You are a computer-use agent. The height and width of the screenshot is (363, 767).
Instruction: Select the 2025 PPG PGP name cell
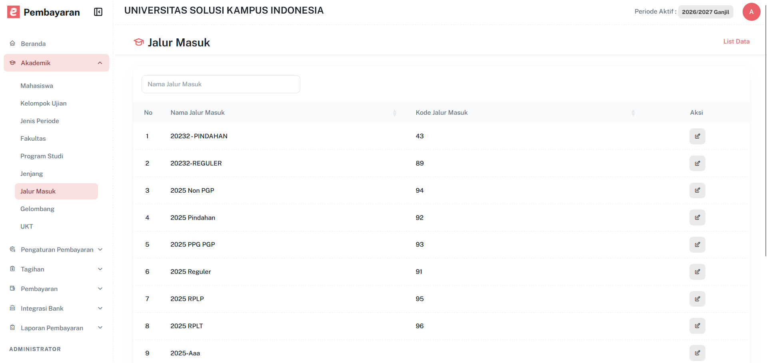coord(193,245)
